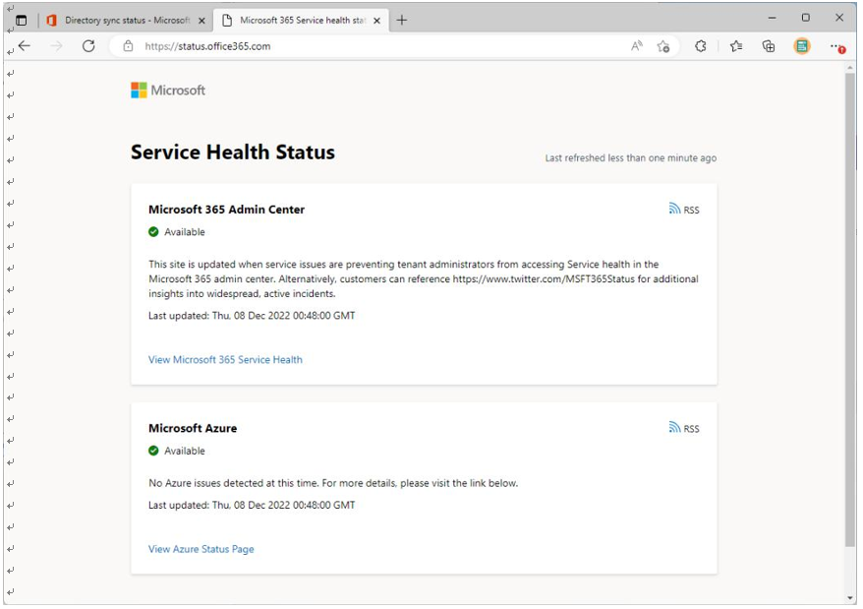Open the Settings and more ellipsis menu
Viewport: 863px width, 609px height.
pos(837,47)
